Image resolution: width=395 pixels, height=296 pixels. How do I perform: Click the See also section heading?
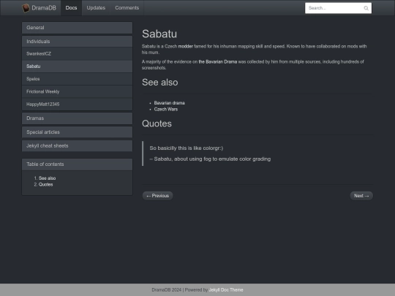pyautogui.click(x=159, y=83)
